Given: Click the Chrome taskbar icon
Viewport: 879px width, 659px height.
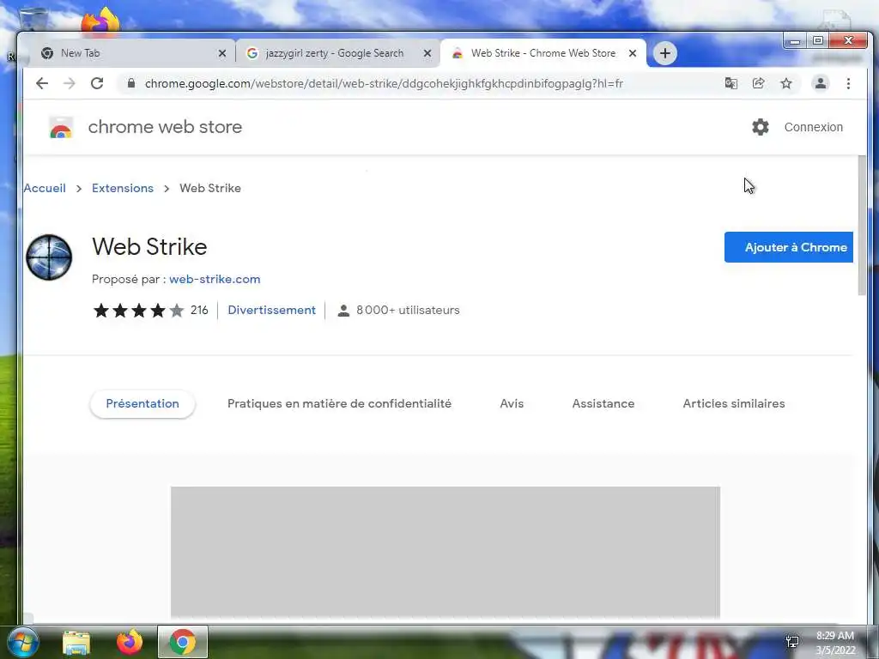Looking at the screenshot, I should click(183, 642).
